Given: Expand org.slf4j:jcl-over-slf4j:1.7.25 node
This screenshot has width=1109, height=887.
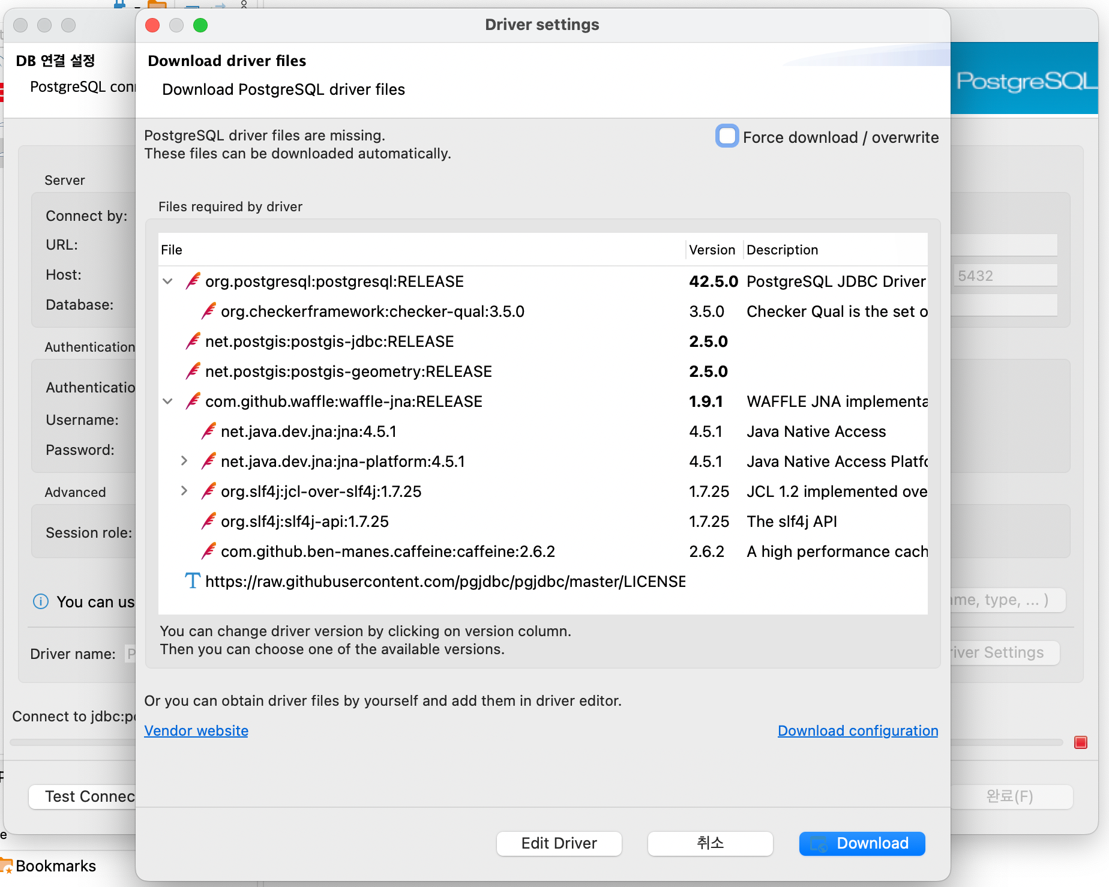Looking at the screenshot, I should pos(184,491).
